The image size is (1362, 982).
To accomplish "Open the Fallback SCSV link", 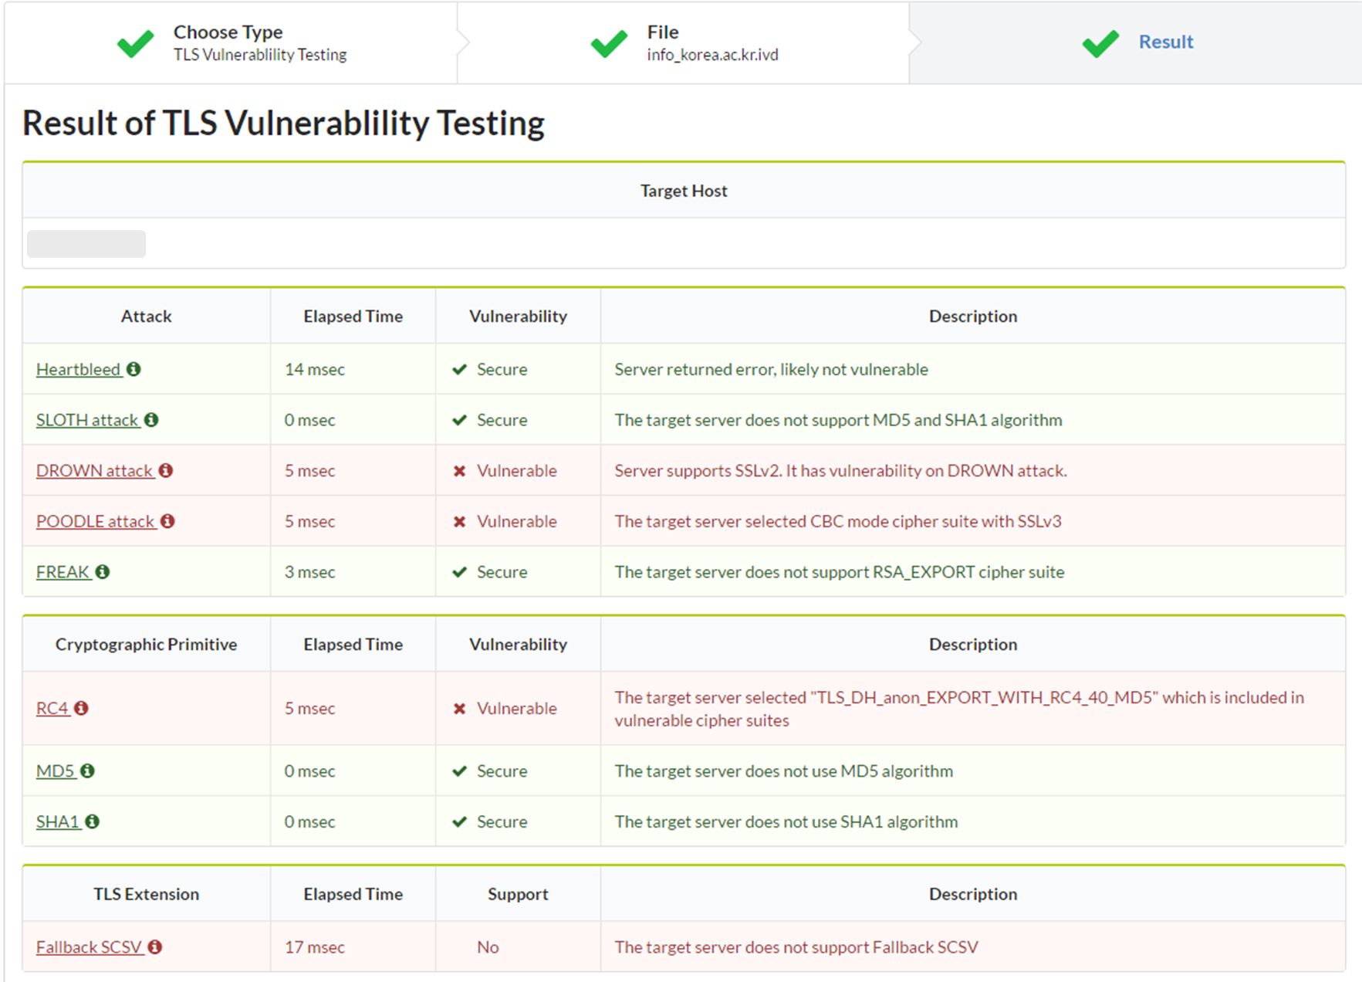I will (x=88, y=947).
